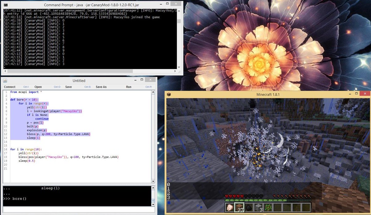Screen dimensions: 371x215
Task: Select the coal item in hotbar
Action: (249, 207)
